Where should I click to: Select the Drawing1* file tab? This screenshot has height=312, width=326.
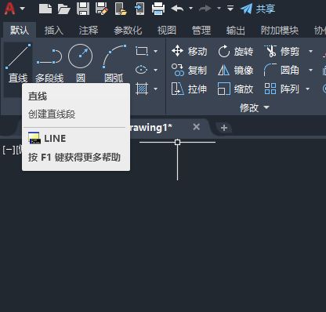pyautogui.click(x=151, y=128)
